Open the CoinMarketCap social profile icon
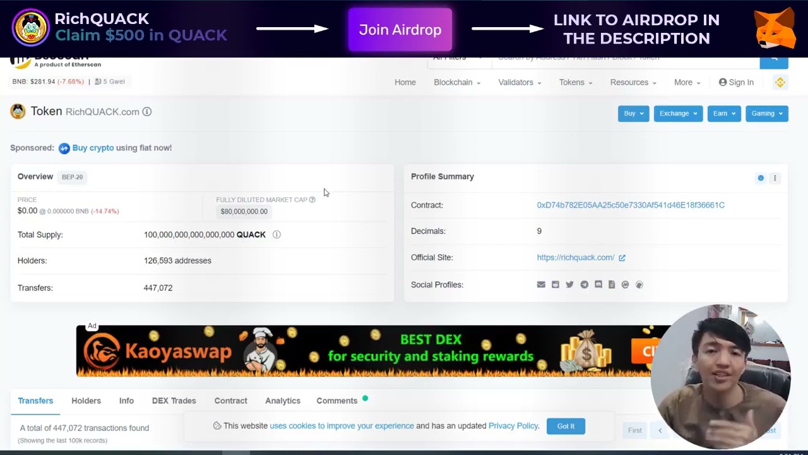The width and height of the screenshot is (808, 455). coord(626,284)
